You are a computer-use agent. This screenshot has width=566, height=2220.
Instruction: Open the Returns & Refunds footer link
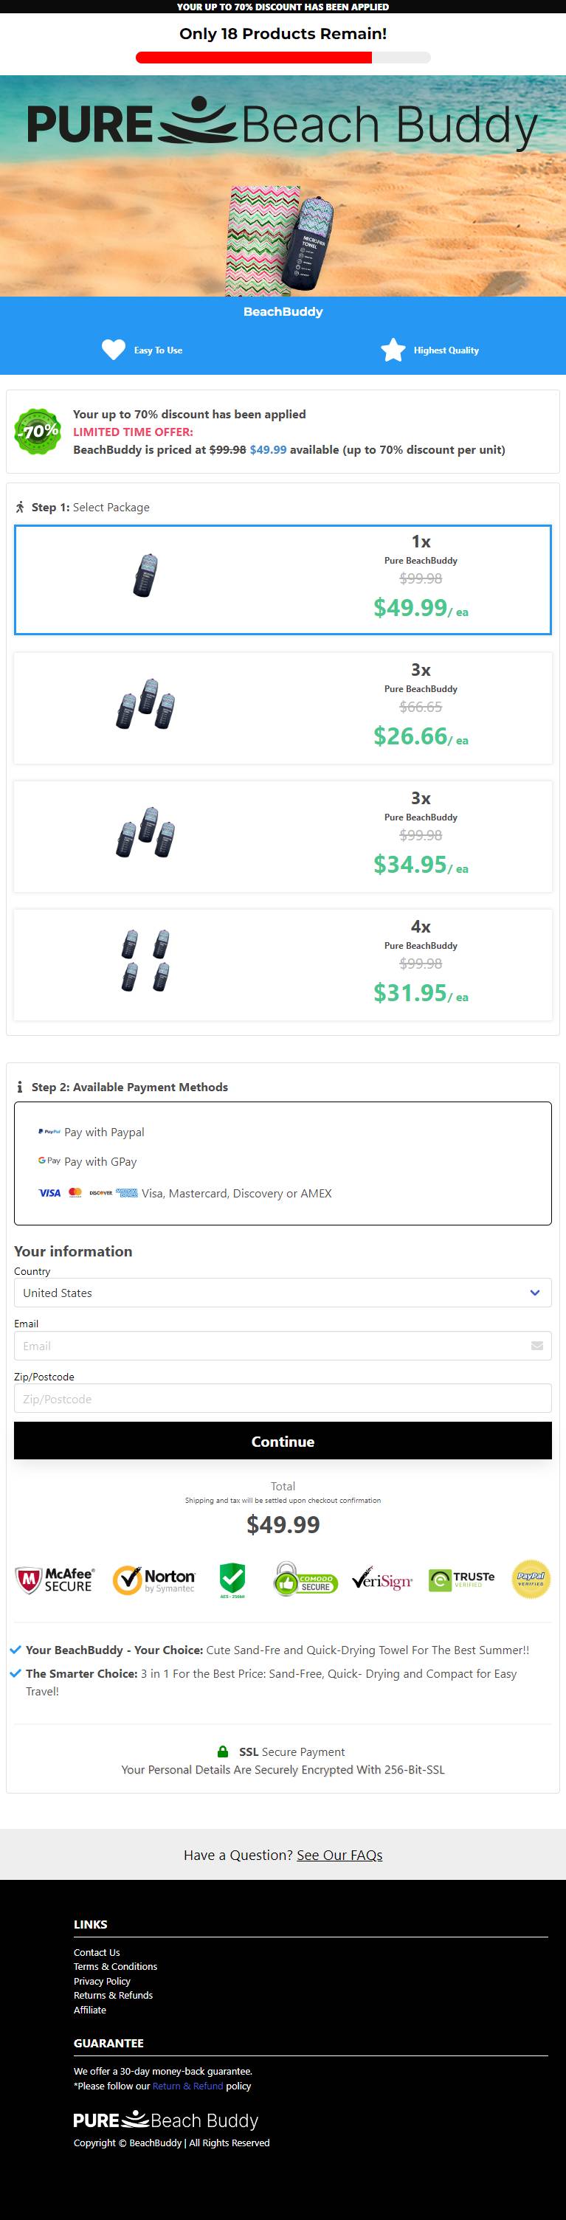113,1995
